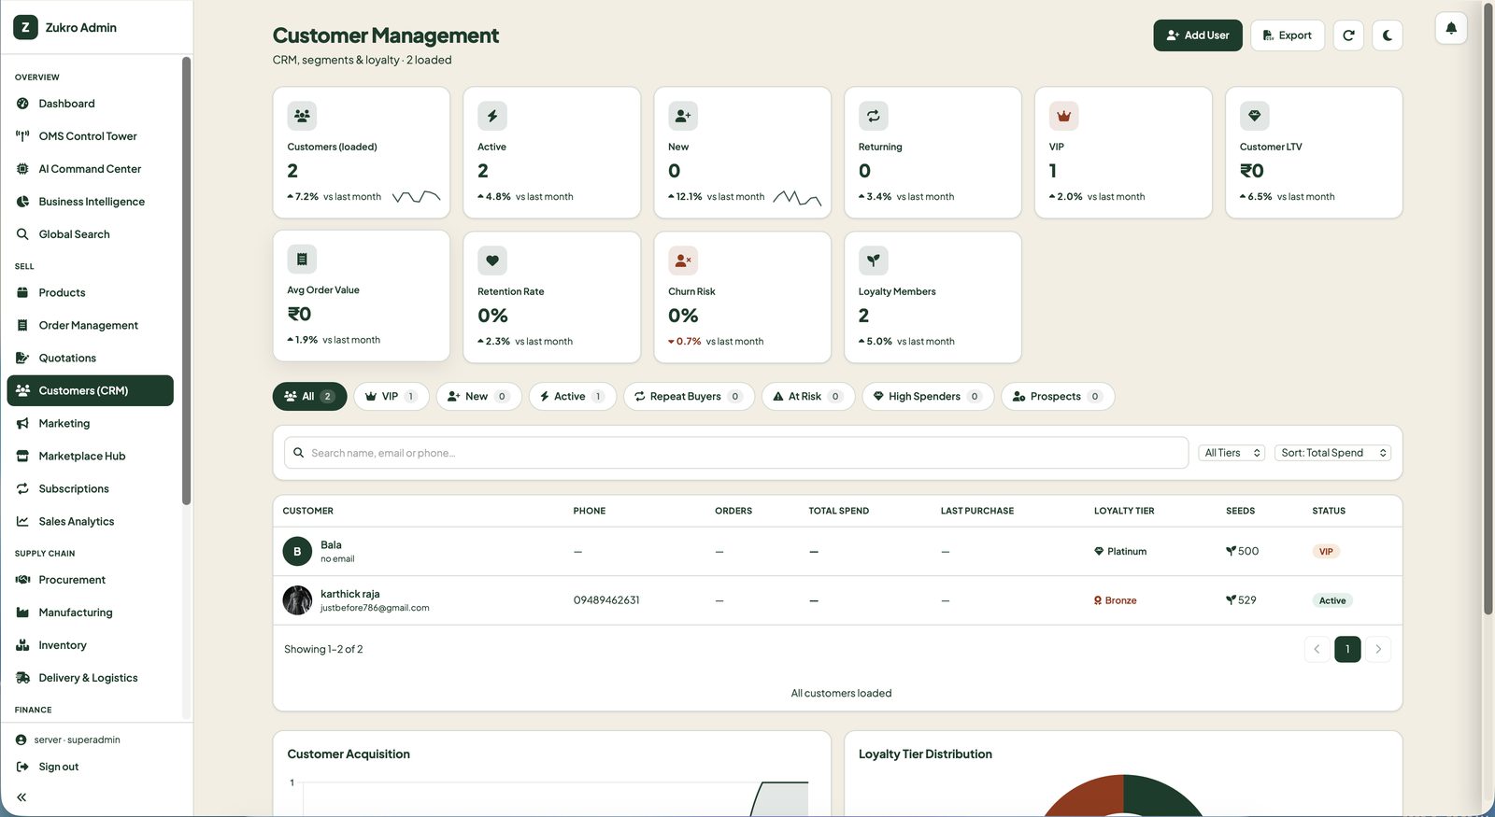Open Subscriptions page
1495x817 pixels.
(90, 488)
